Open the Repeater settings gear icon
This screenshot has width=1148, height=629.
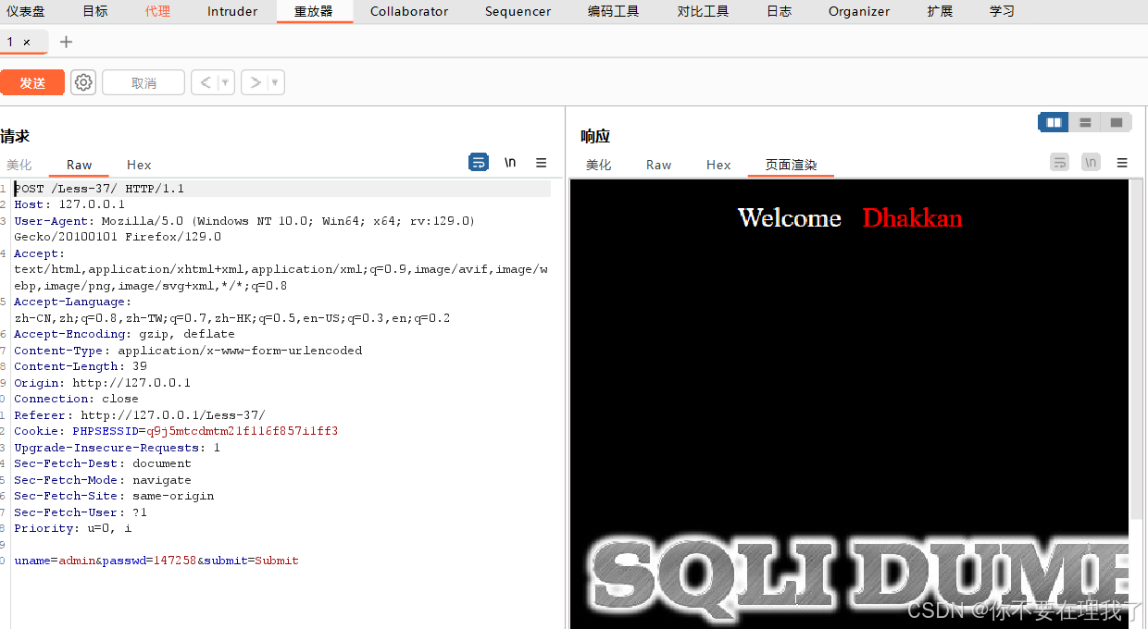click(x=83, y=82)
